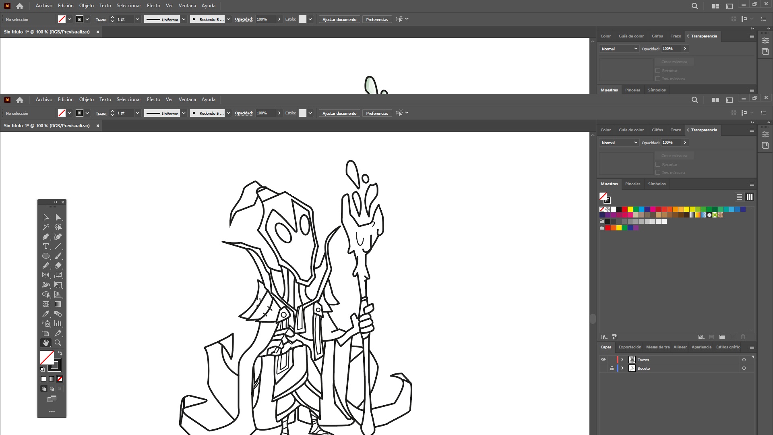Switch to Pinceles tab

(x=632, y=184)
